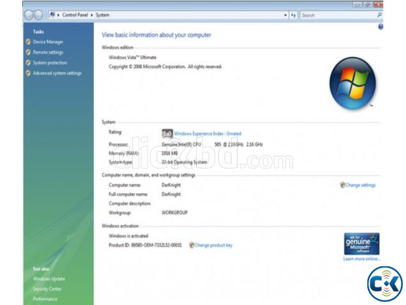This screenshot has width=406, height=305.
Task: Click the Computer name value 'DarKnight'
Action: pos(171,185)
